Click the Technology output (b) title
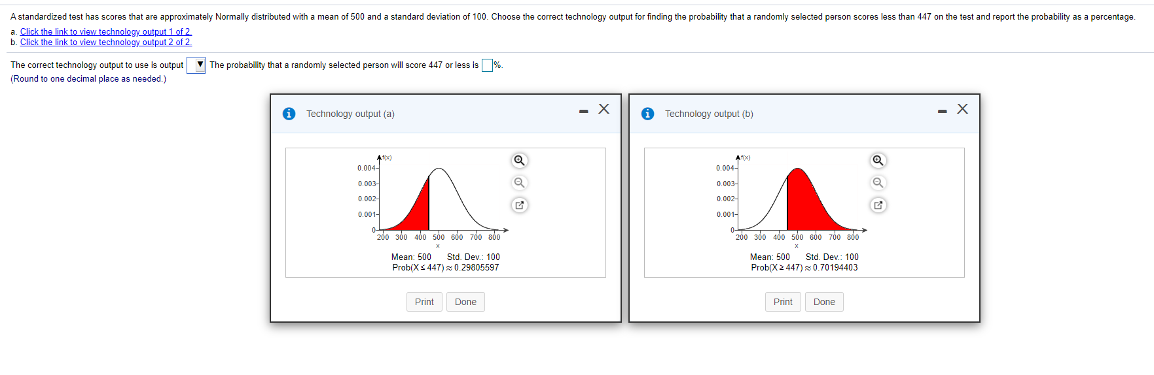Viewport: 1154px width, 375px height. pyautogui.click(x=709, y=114)
